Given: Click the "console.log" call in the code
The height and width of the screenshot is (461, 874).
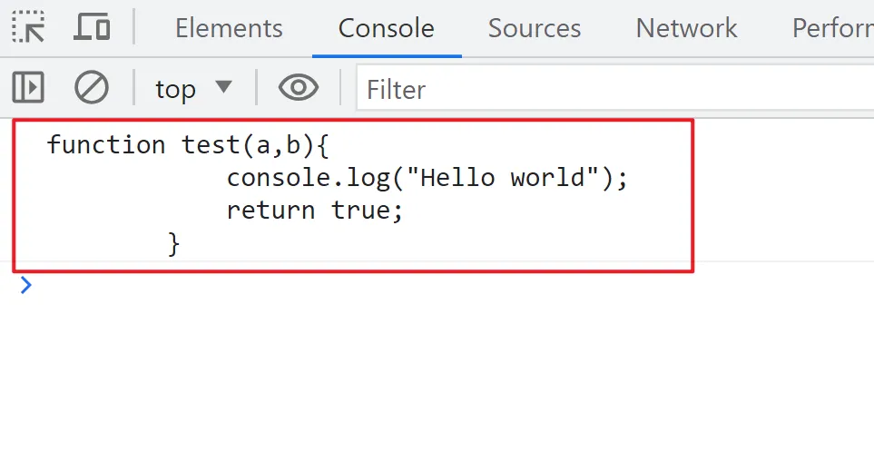Looking at the screenshot, I should pos(308,177).
